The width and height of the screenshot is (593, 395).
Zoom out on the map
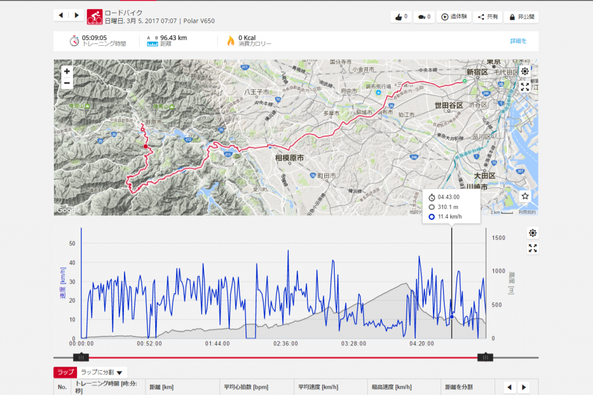click(x=67, y=83)
